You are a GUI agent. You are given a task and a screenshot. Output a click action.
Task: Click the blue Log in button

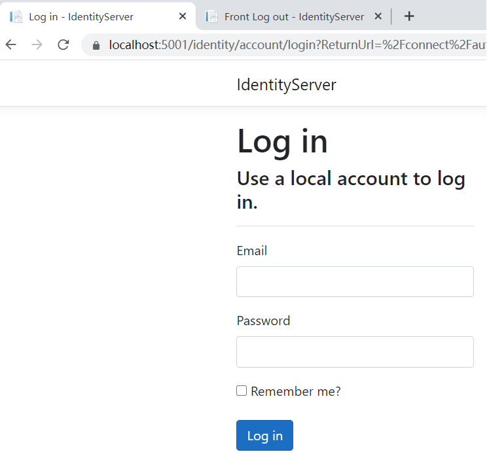pos(264,436)
